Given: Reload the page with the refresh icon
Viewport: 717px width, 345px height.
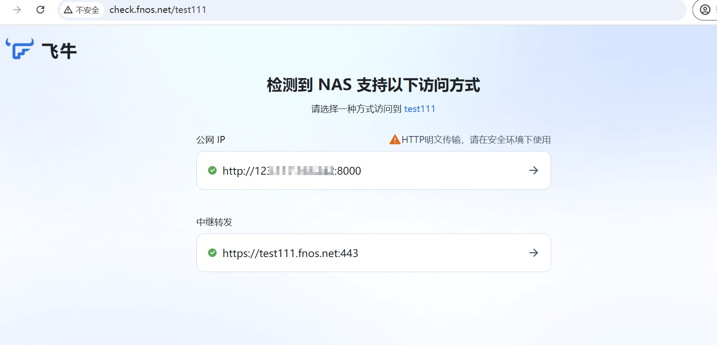Looking at the screenshot, I should pyautogui.click(x=40, y=9).
